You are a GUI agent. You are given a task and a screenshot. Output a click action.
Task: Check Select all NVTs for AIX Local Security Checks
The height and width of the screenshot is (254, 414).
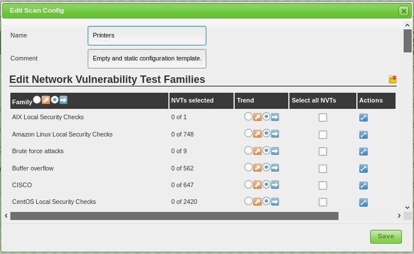click(x=323, y=117)
